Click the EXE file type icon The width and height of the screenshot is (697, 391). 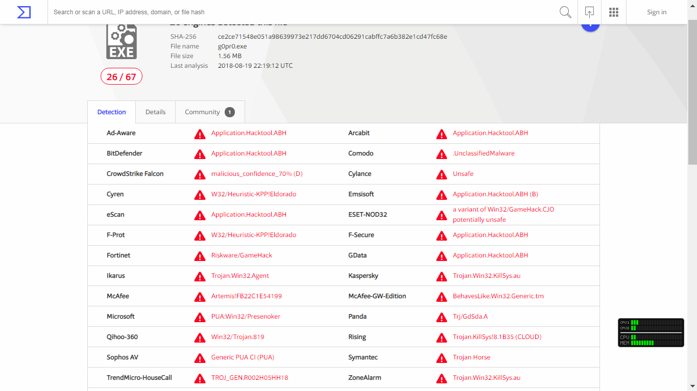[122, 42]
